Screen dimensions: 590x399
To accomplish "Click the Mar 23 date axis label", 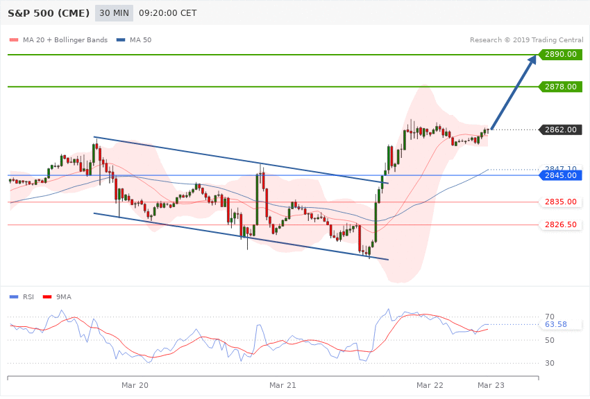I will (491, 385).
